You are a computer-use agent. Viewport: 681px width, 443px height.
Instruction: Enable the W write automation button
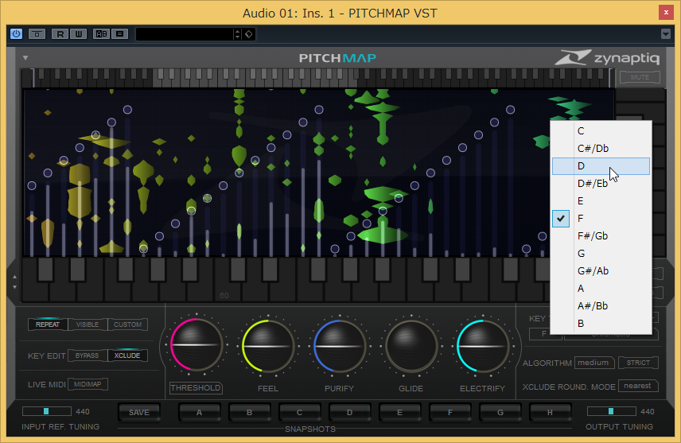[78, 34]
